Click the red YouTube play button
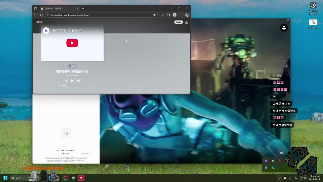This screenshot has height=182, width=323. 72,43
